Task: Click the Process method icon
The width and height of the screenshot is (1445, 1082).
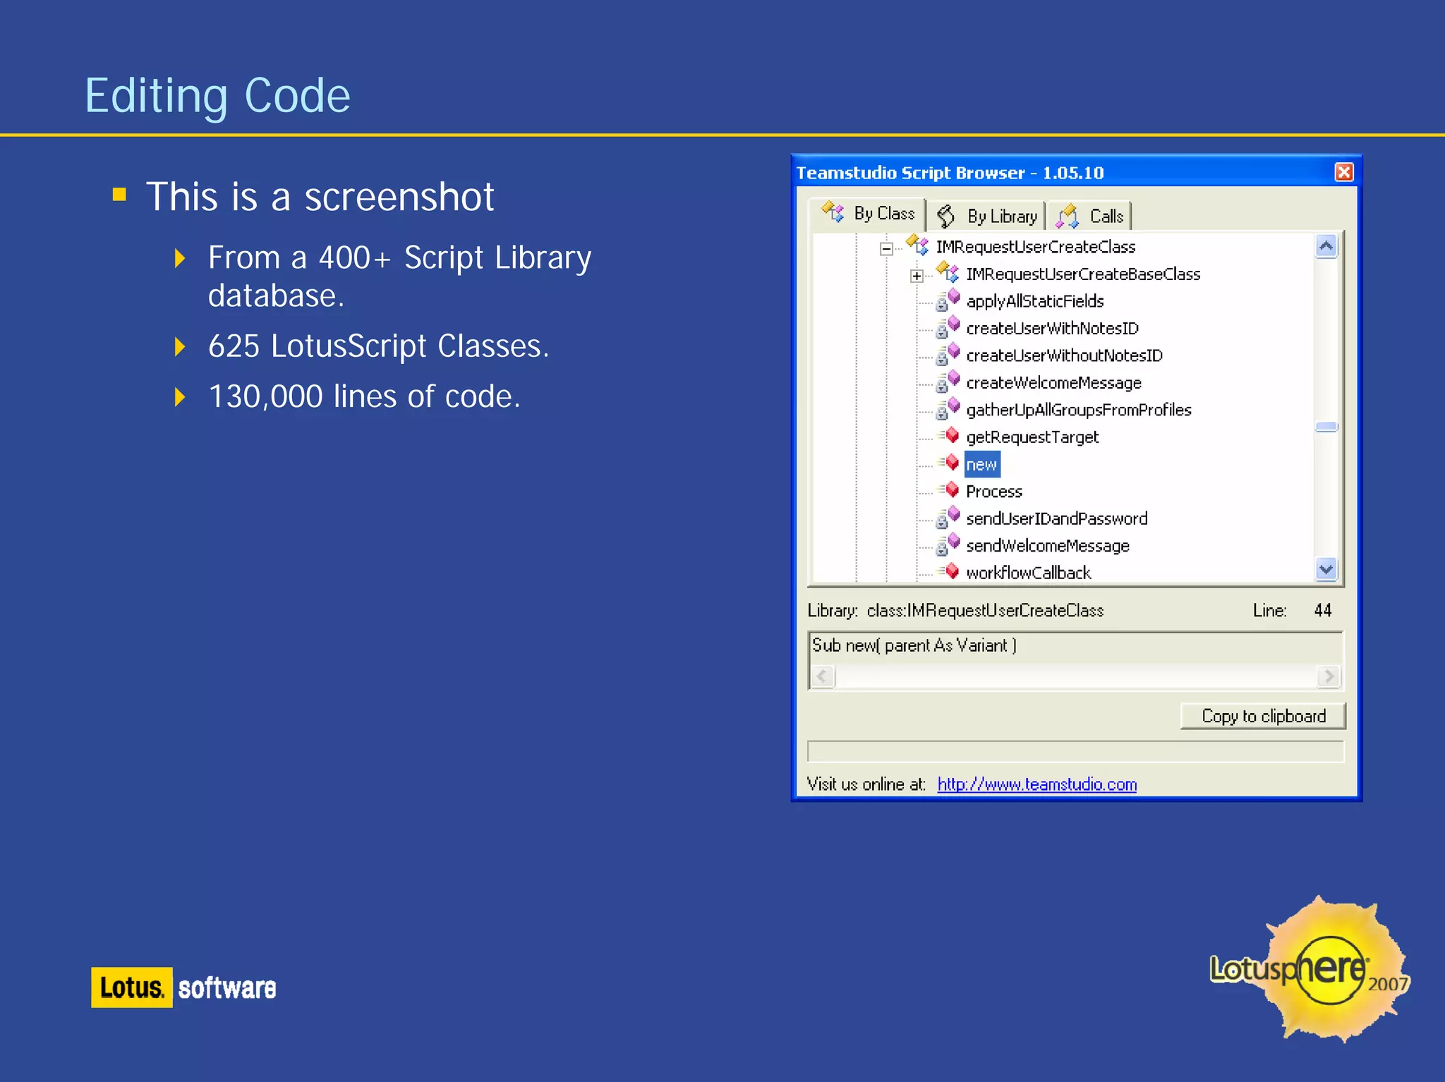Action: point(948,490)
